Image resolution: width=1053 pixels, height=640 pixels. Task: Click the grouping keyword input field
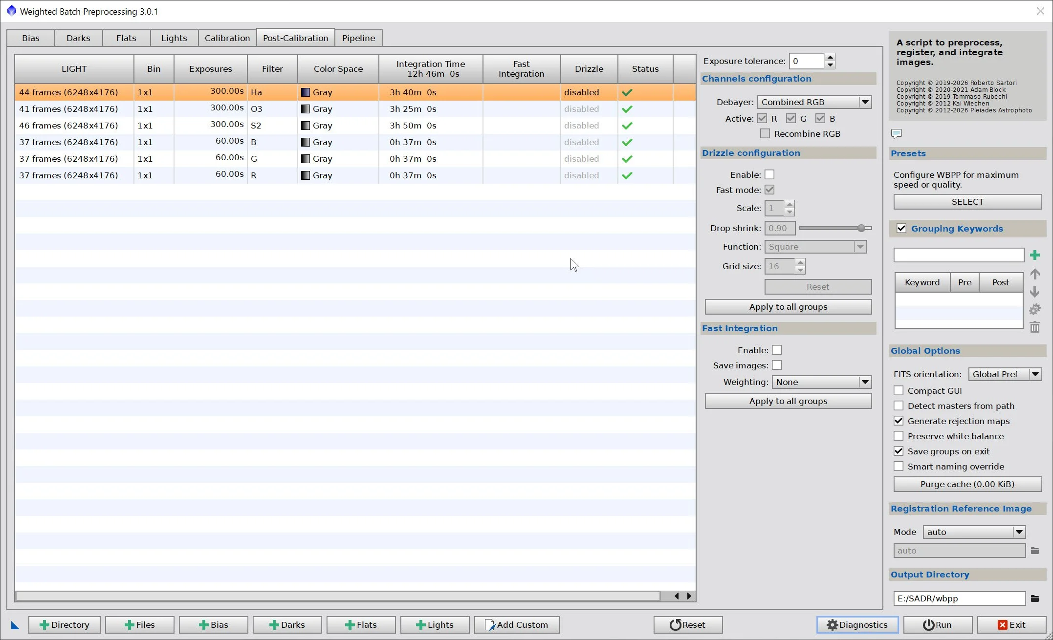(959, 255)
